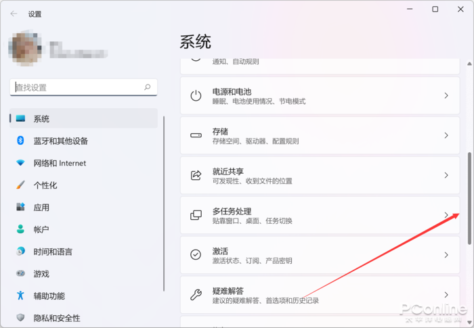
Task: Expand the 电源和电池 chevron arrow
Action: tap(446, 95)
